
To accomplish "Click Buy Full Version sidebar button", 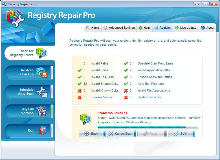I will coord(29,111).
